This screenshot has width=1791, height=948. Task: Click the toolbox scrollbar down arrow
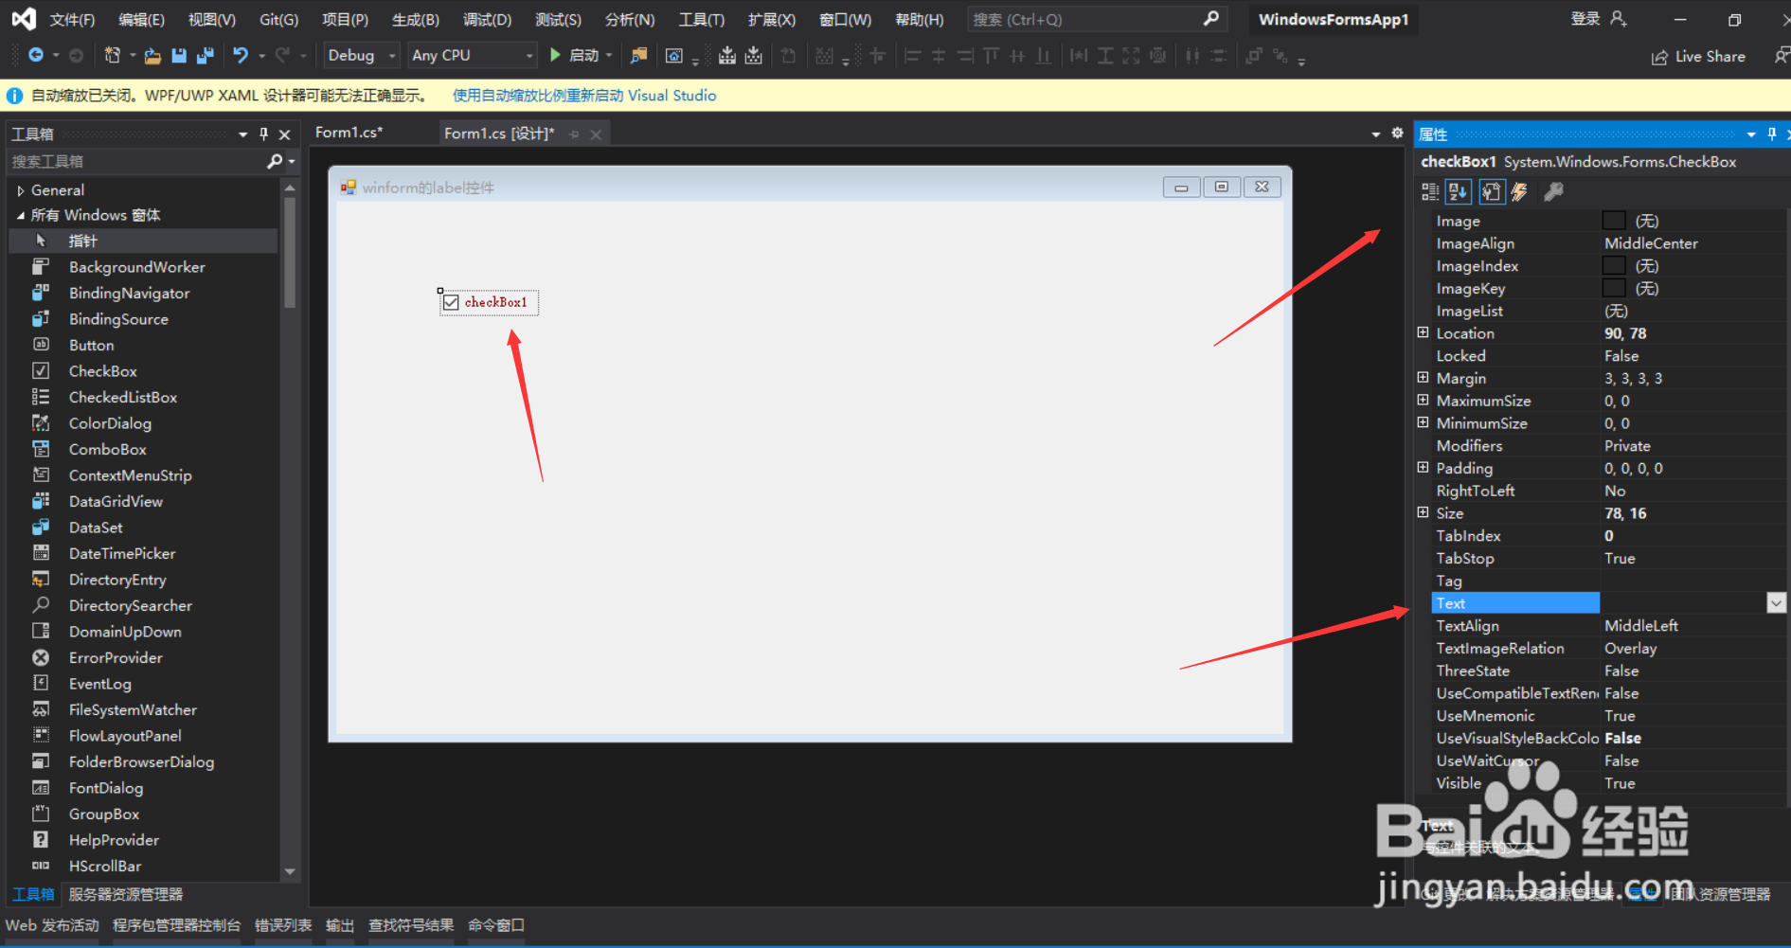click(290, 871)
